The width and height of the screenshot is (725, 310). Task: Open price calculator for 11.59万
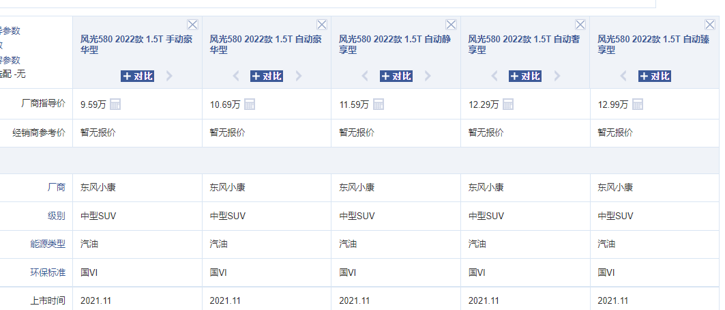pyautogui.click(x=379, y=104)
